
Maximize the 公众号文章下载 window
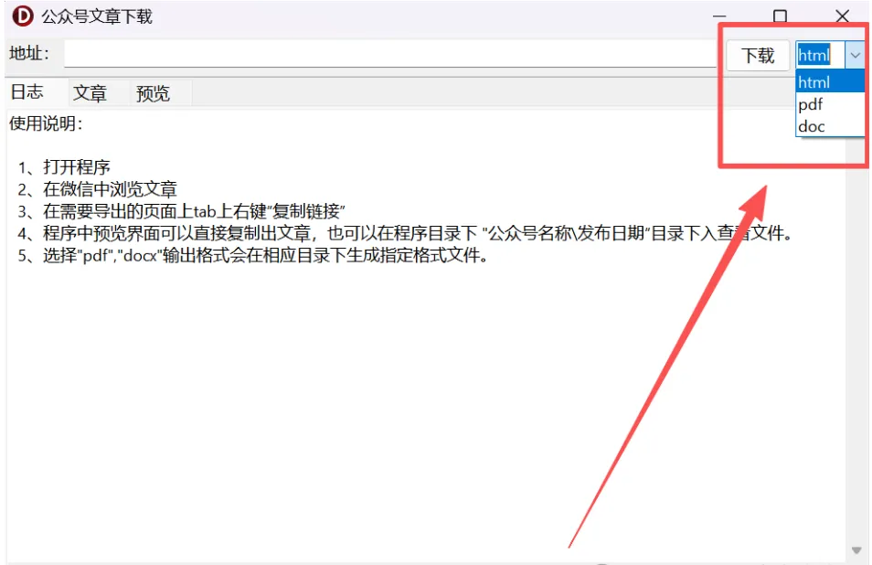pos(781,16)
